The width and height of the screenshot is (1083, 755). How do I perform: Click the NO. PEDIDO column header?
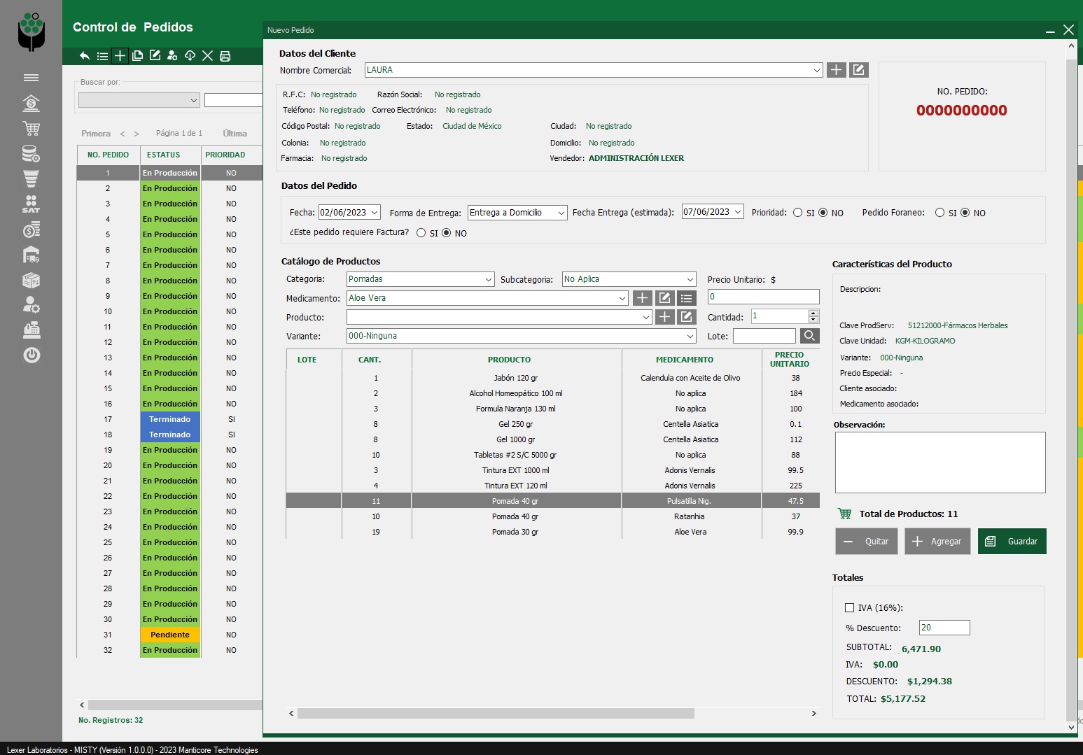click(x=108, y=155)
